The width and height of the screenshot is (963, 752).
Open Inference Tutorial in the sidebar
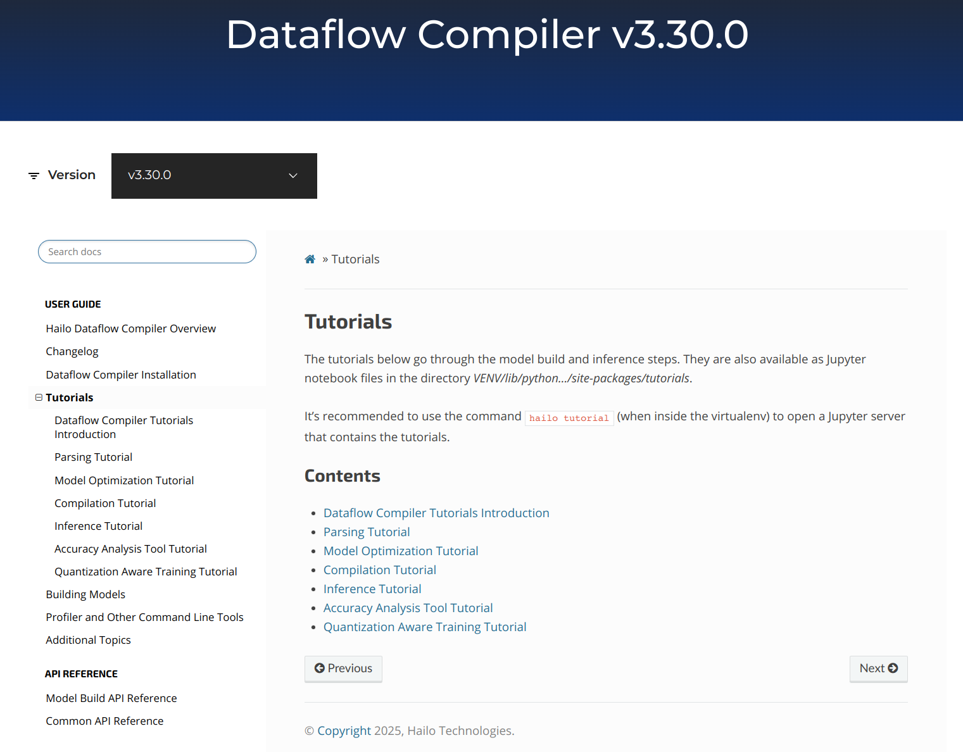98,526
